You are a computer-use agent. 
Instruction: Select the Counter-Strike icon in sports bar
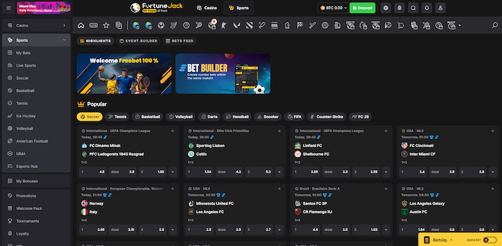224,25
